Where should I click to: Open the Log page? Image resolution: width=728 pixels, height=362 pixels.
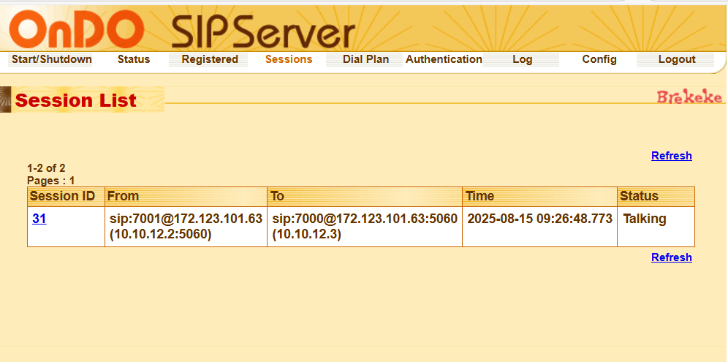pyautogui.click(x=523, y=59)
